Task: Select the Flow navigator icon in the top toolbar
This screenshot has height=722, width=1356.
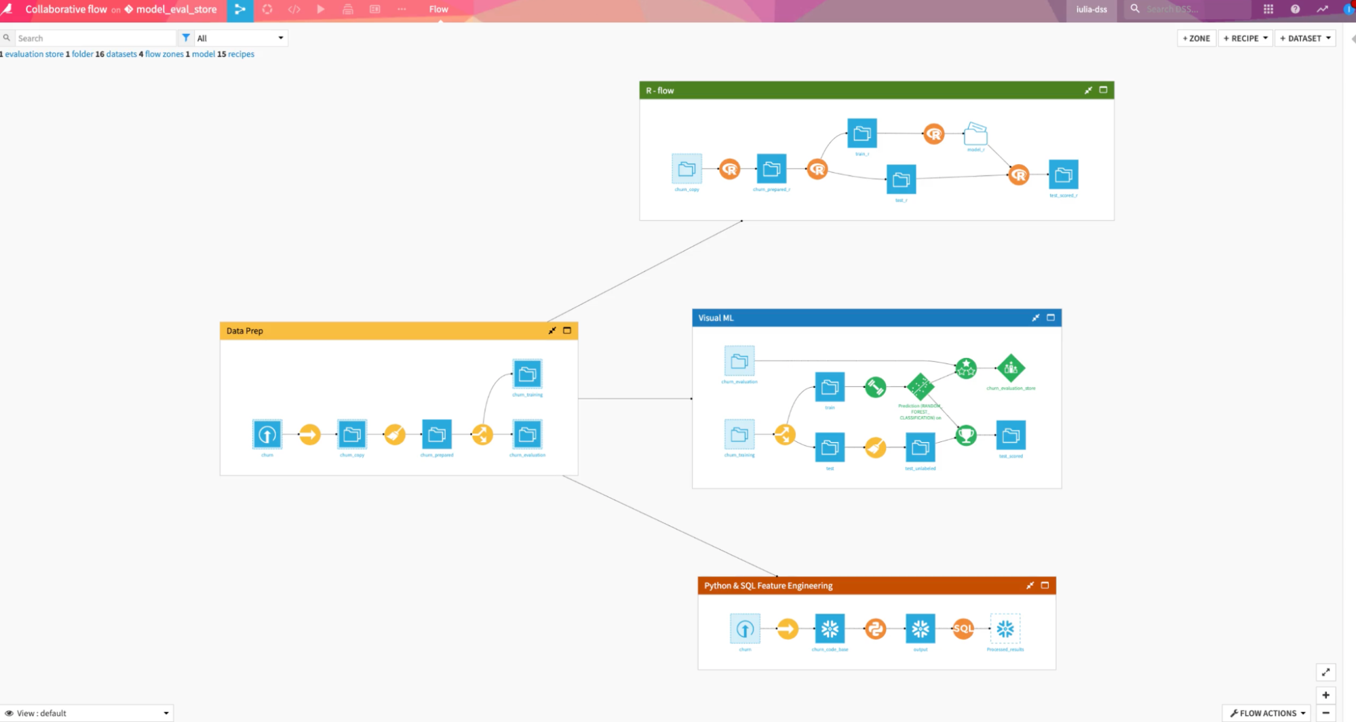Action: pyautogui.click(x=240, y=9)
